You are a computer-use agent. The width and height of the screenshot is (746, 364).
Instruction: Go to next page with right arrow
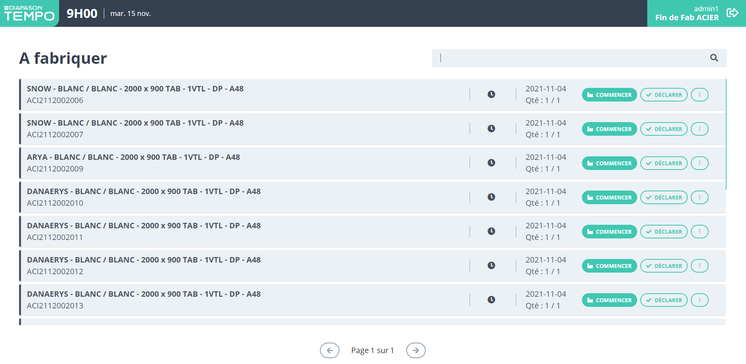pyautogui.click(x=416, y=350)
